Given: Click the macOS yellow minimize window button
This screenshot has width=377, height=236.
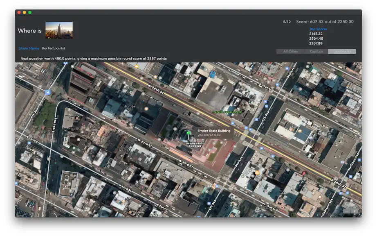Looking at the screenshot, I should 24,13.
